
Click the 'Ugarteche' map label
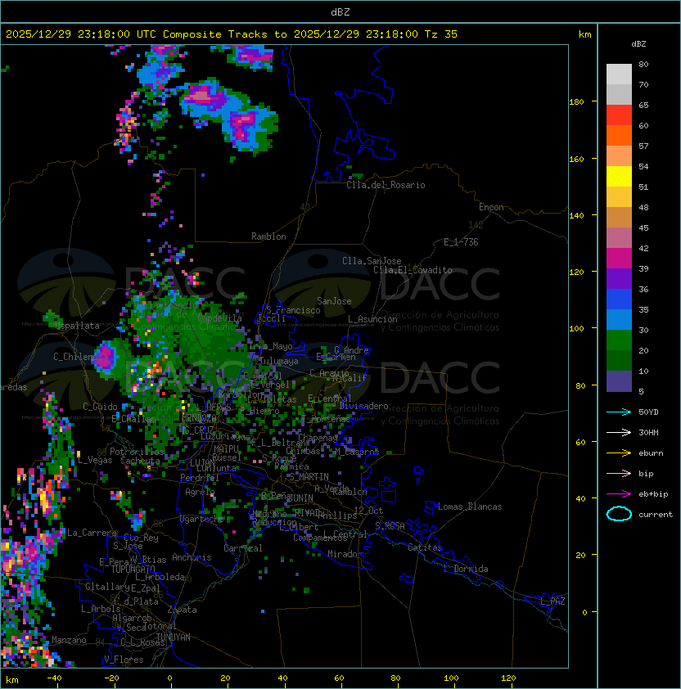(202, 519)
